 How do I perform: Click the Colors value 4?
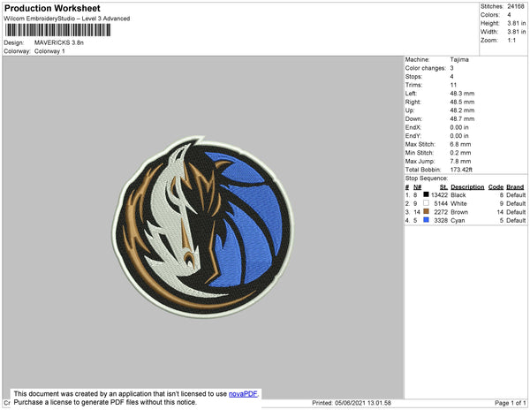509,15
